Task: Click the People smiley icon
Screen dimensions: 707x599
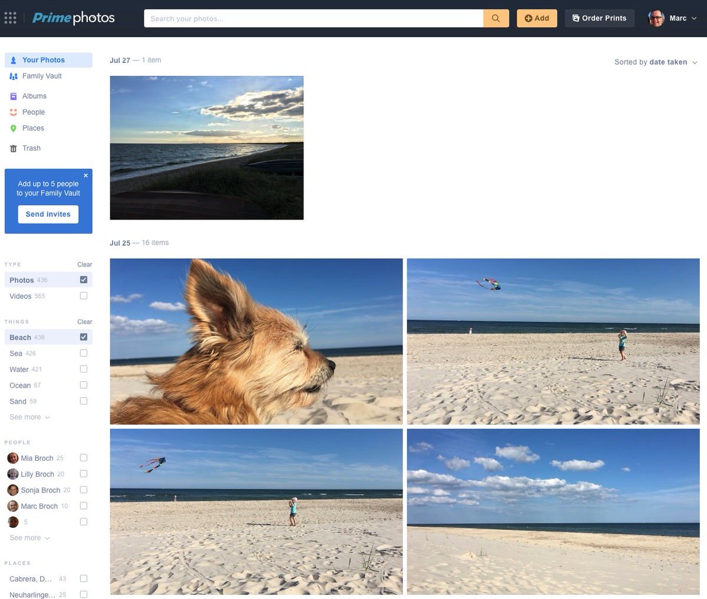Action: (x=13, y=112)
